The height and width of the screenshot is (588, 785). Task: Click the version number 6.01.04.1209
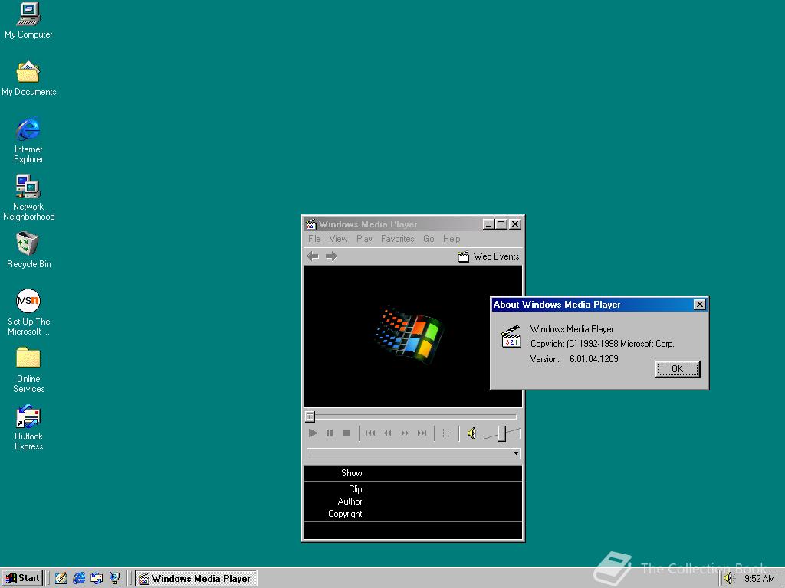coord(594,359)
